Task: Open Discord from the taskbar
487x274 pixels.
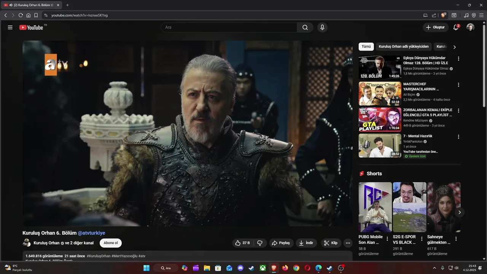Action: 240,268
